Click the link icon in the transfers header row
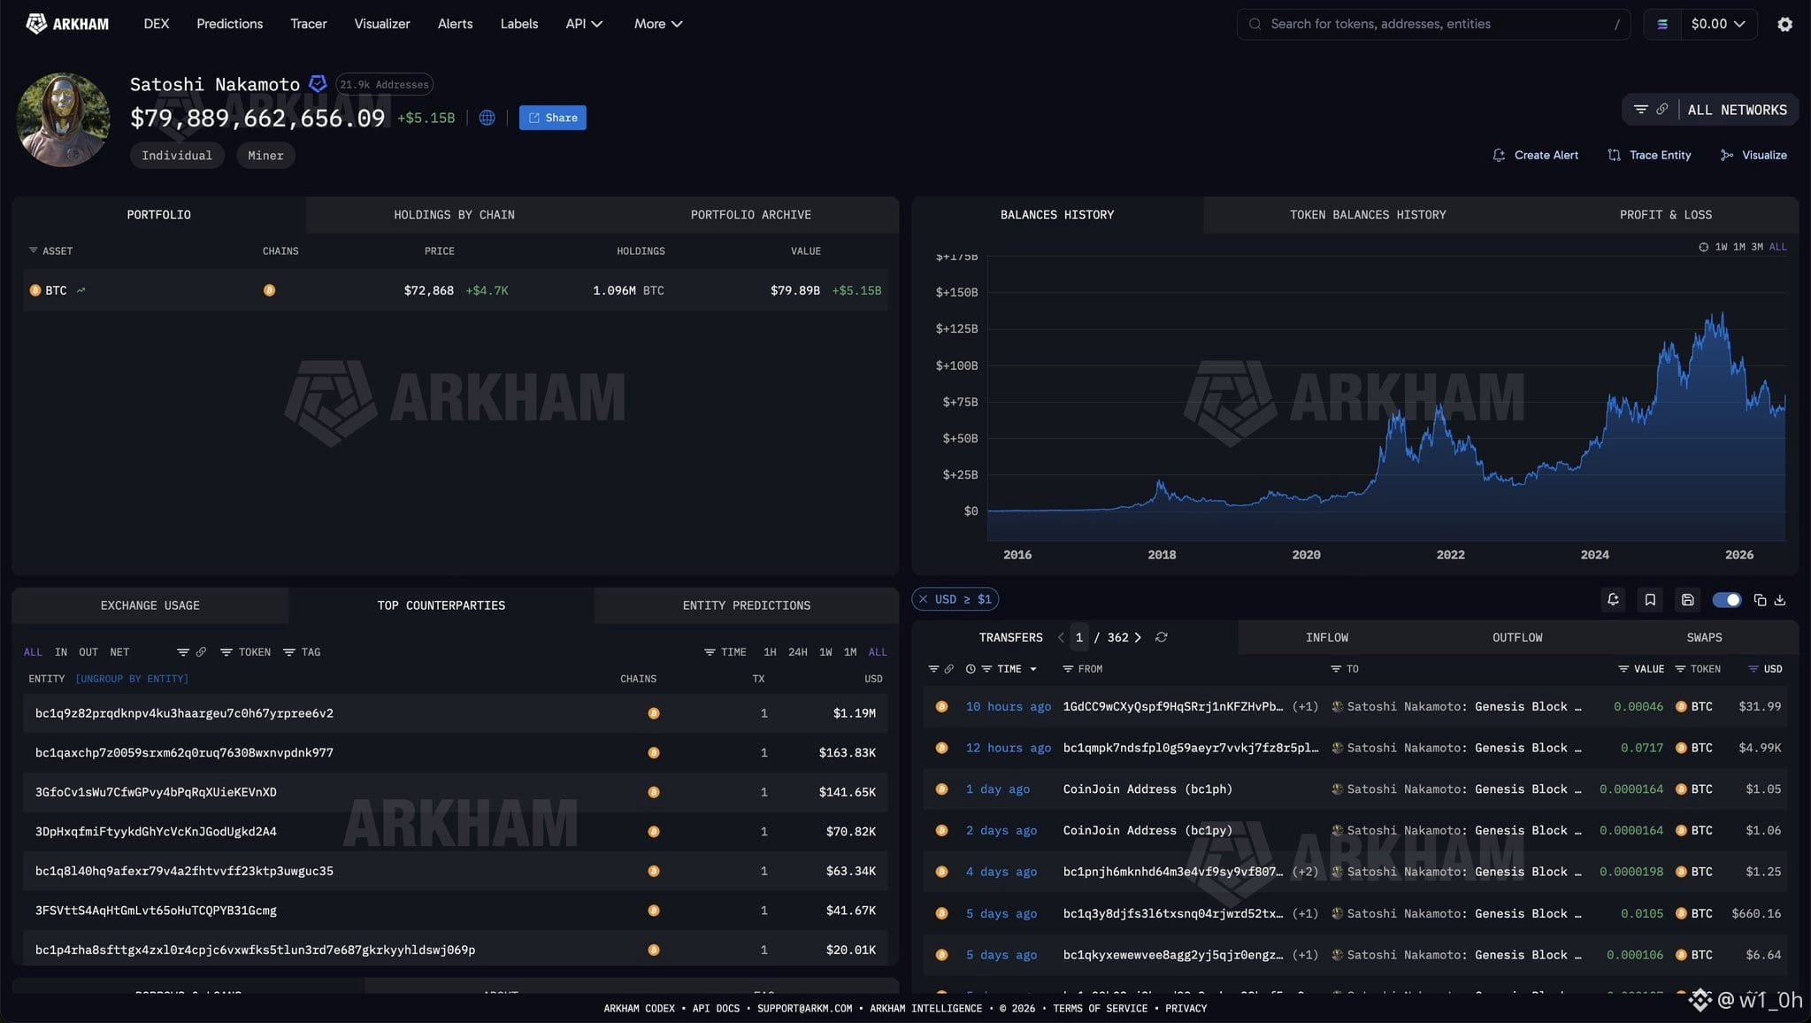Viewport: 1811px width, 1023px height. [x=948, y=669]
